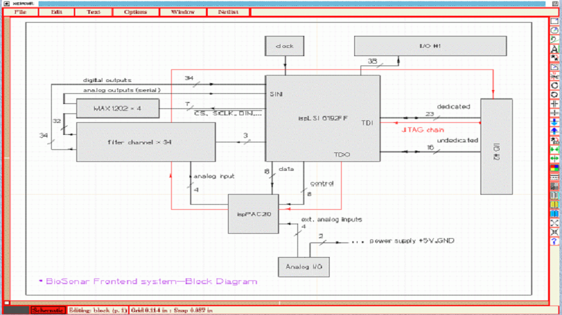
Task: Click the 'ext. analog inputs' label
Action: pyautogui.click(x=332, y=219)
